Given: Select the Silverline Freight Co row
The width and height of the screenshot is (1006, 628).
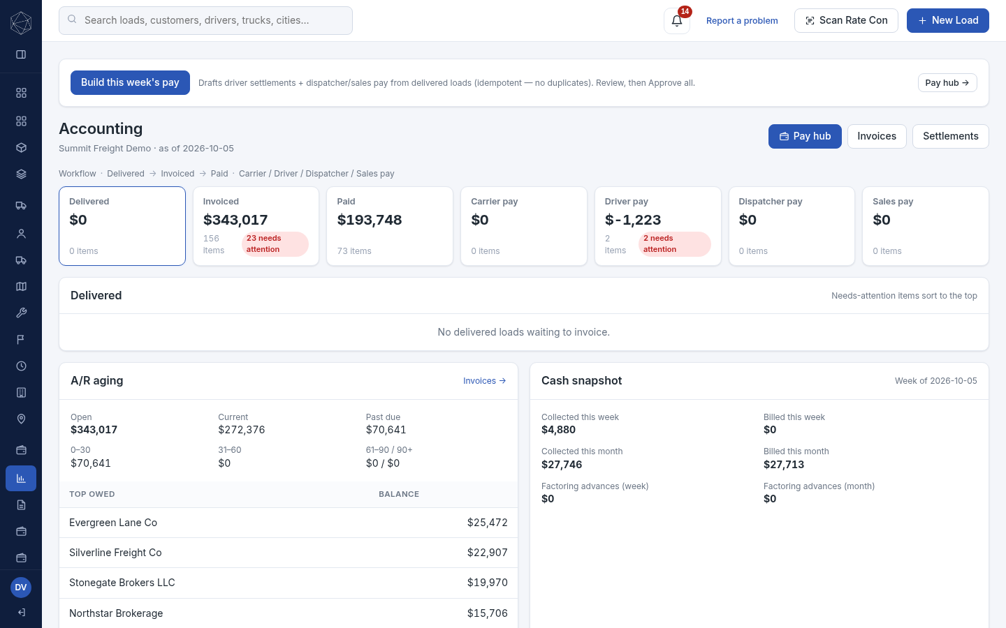Looking at the screenshot, I should tap(289, 553).
